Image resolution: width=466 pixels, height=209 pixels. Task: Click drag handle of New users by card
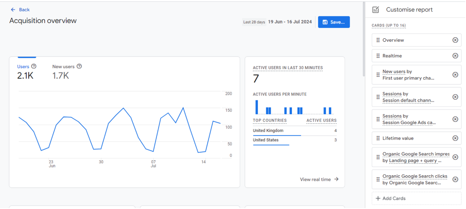click(x=378, y=75)
